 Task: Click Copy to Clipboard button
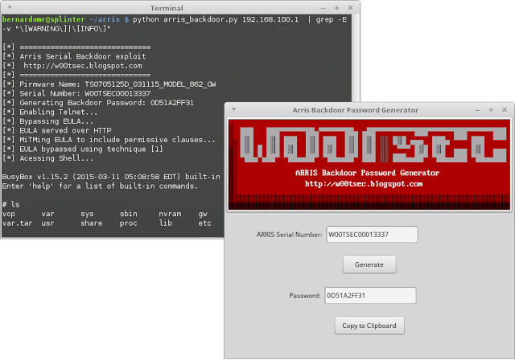[x=369, y=325]
